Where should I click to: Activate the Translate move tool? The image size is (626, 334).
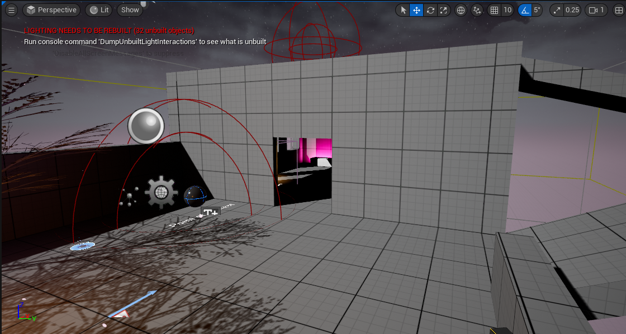tap(416, 11)
